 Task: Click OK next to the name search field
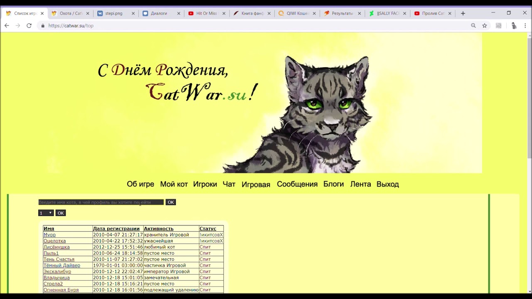tap(171, 202)
